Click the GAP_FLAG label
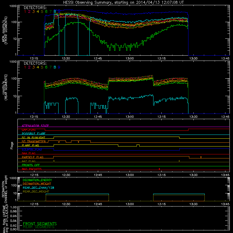 tap(29, 130)
